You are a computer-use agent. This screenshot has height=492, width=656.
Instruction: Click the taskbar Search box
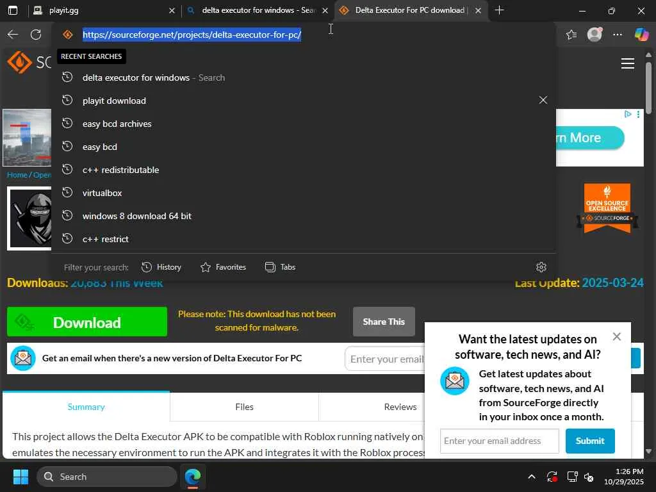coord(107,477)
